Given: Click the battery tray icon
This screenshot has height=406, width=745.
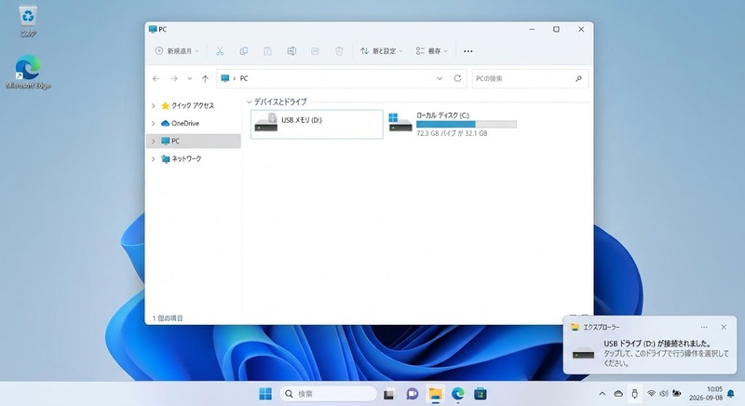Looking at the screenshot, I should pos(677,394).
